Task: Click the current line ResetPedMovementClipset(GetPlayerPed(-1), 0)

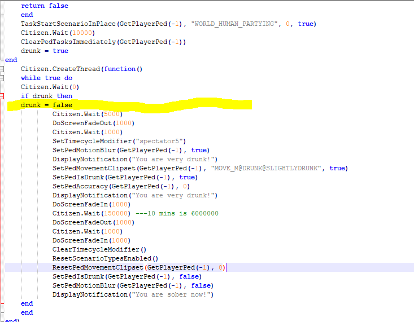Action: [138, 267]
